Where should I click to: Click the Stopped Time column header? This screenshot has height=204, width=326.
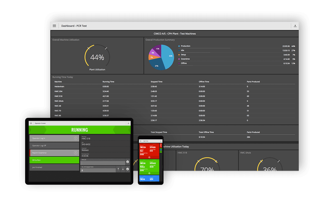(156, 82)
